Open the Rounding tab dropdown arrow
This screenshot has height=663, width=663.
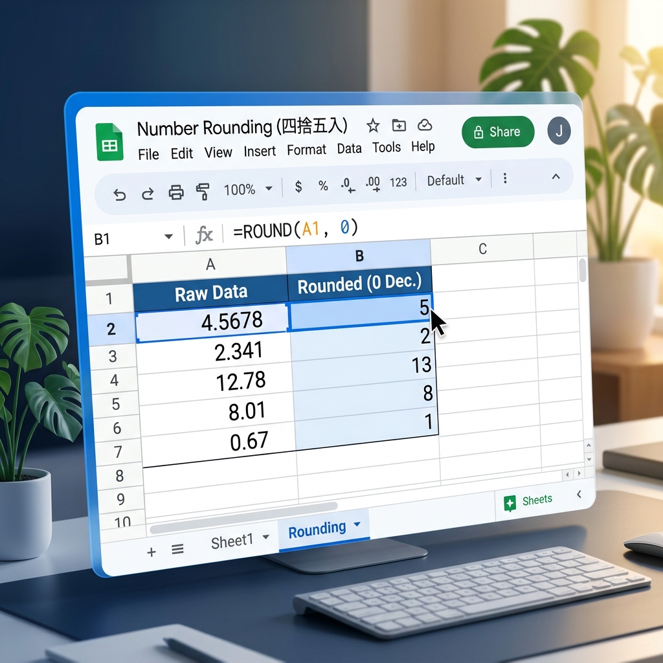357,524
